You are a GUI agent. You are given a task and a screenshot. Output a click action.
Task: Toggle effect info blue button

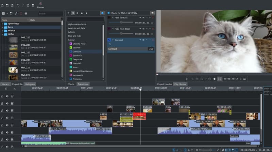point(102,13)
